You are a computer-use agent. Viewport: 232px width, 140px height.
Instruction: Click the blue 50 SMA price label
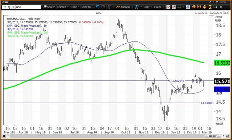[x=222, y=89]
